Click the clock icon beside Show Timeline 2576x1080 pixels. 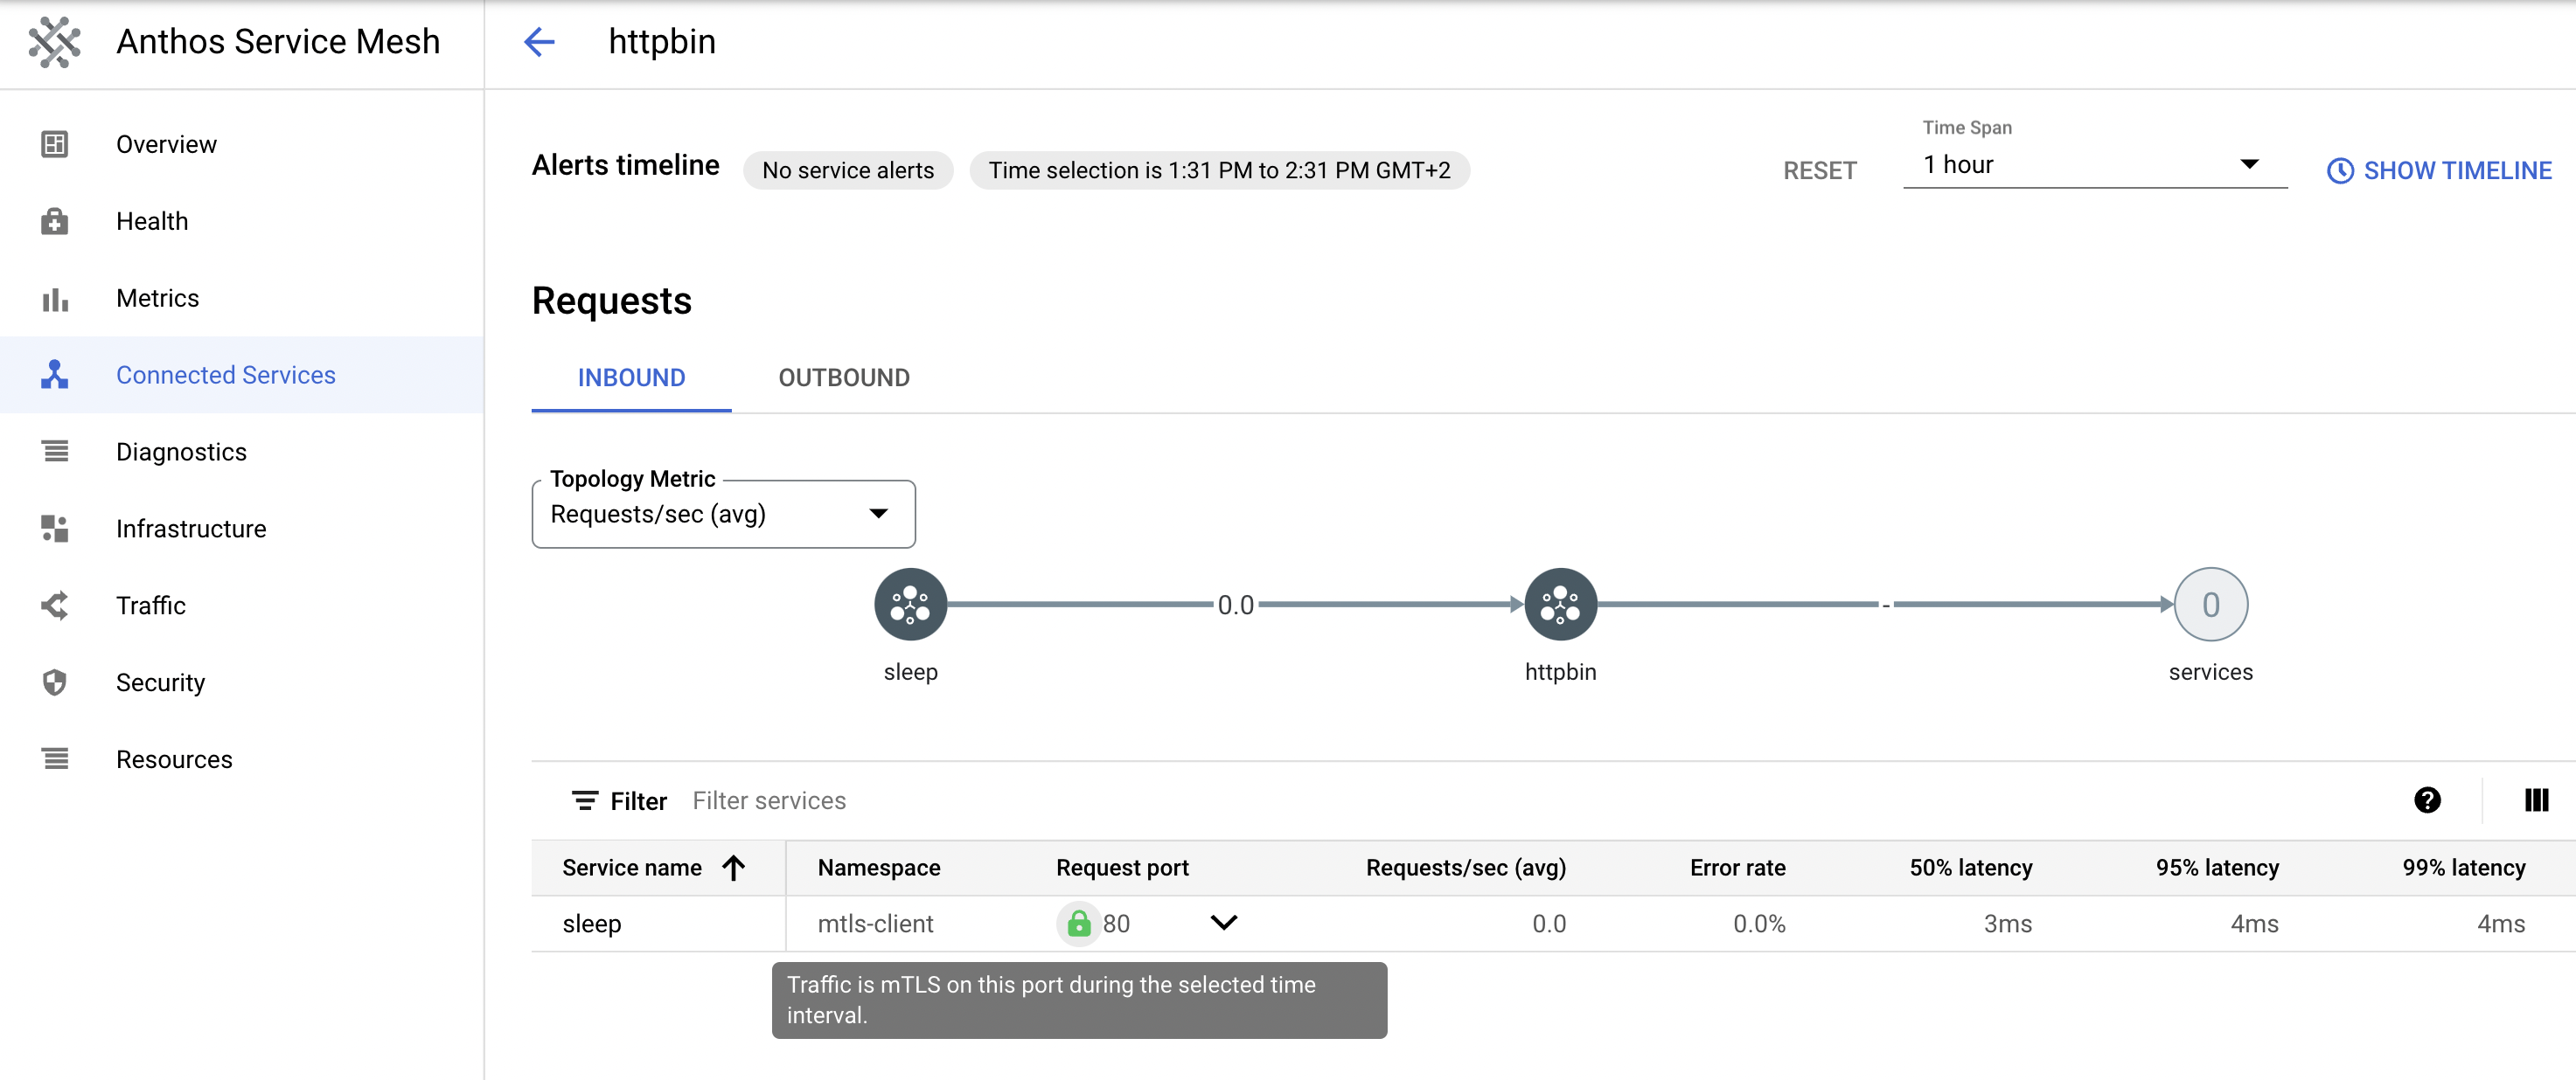coord(2340,171)
